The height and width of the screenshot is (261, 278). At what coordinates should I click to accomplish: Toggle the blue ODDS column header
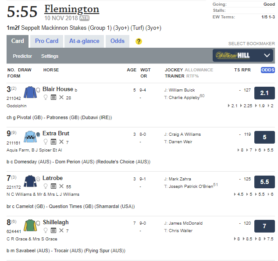[x=267, y=70]
